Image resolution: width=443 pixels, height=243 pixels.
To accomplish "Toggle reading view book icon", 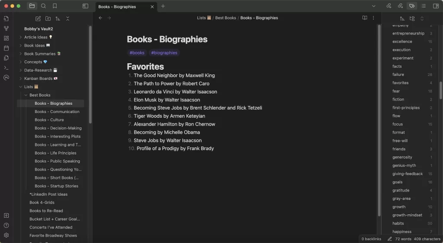I will pos(365,18).
